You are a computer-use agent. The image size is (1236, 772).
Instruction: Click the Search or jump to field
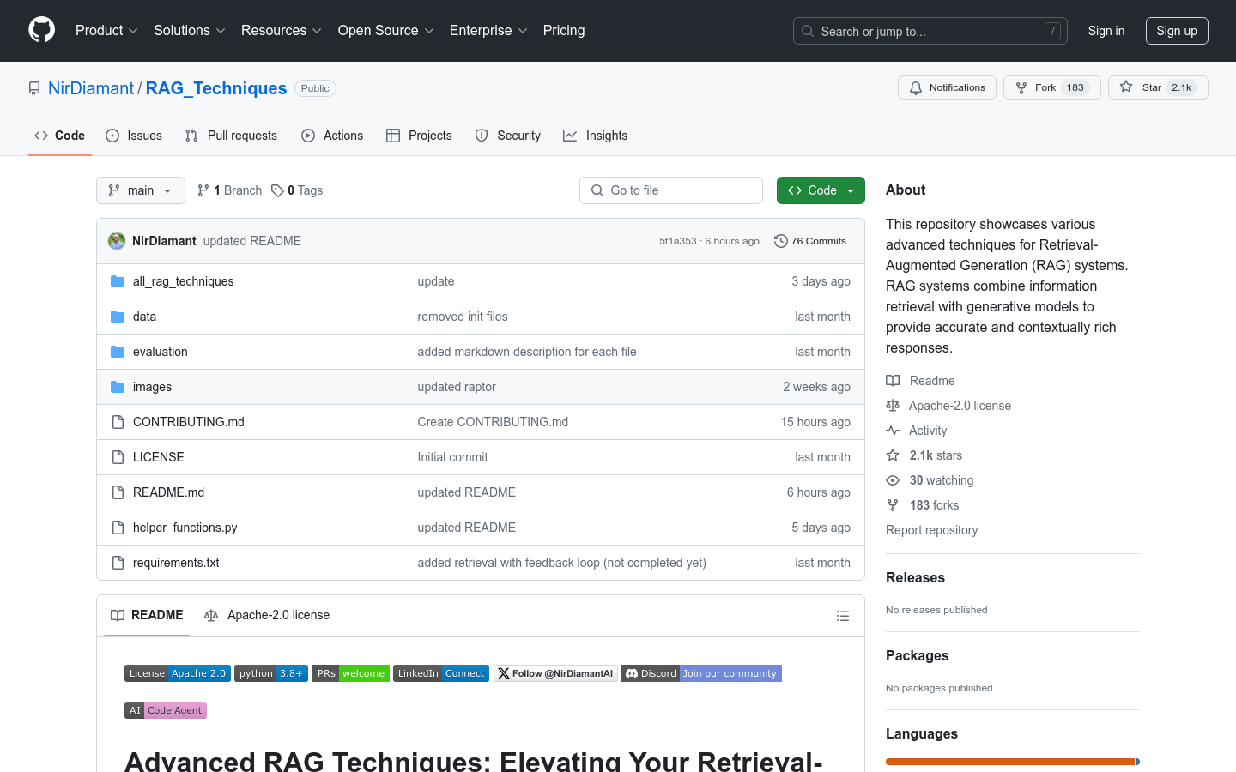930,31
